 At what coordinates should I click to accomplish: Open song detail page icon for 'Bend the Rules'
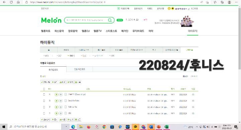tap(66, 101)
